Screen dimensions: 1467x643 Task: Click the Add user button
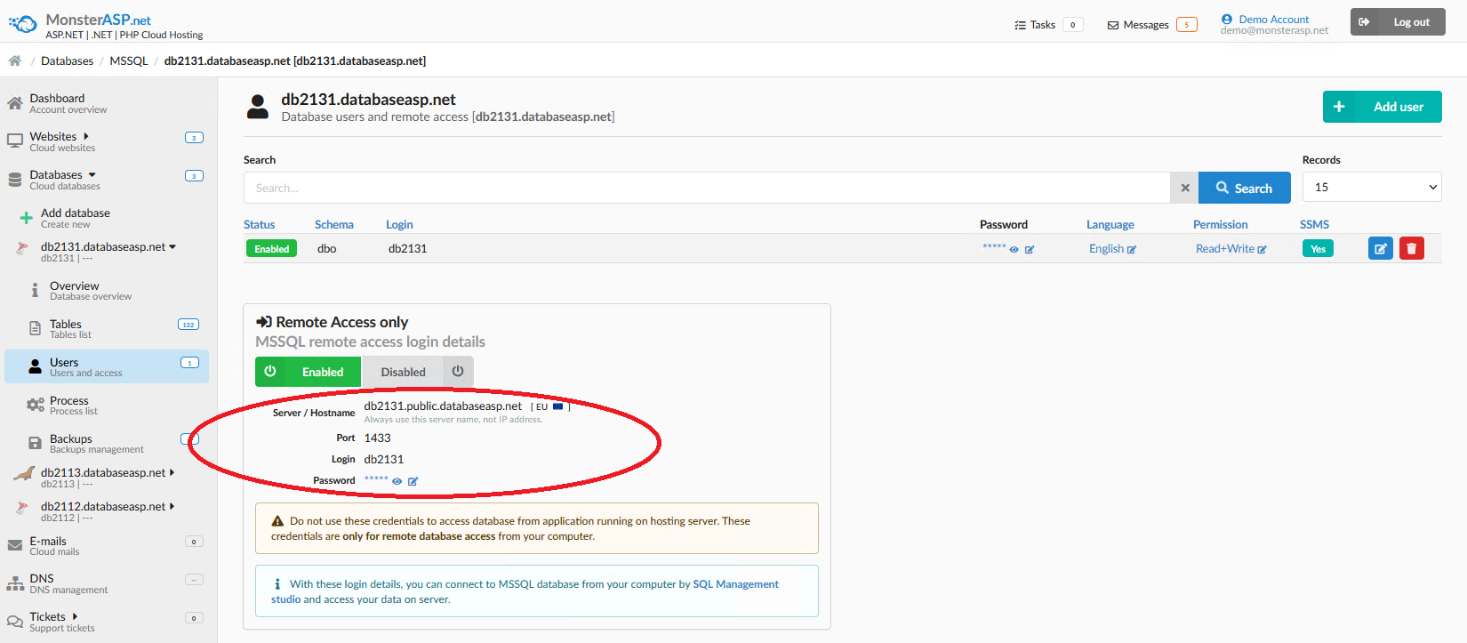[x=1382, y=107]
